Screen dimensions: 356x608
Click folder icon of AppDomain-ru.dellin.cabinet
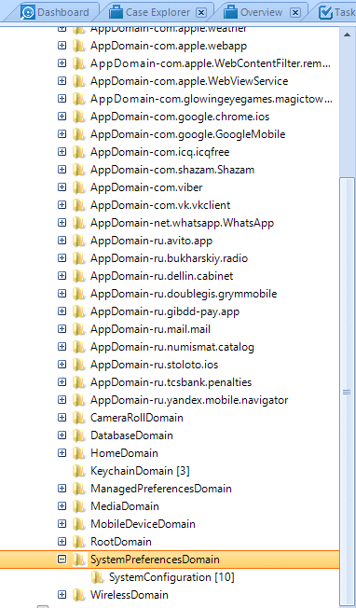click(x=78, y=276)
